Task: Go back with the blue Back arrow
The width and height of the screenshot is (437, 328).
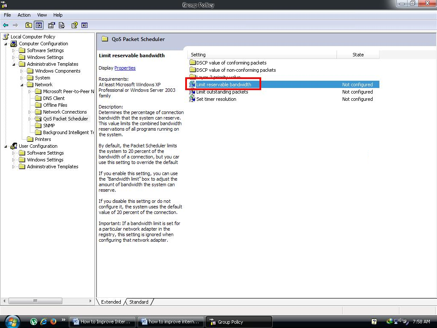Action: pos(6,25)
